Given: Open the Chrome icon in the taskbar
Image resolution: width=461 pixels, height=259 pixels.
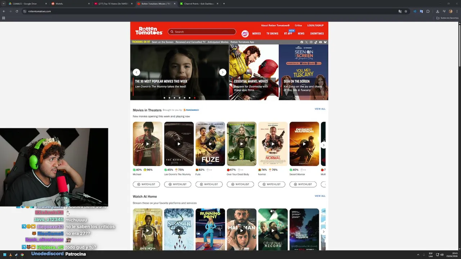Looking at the screenshot, I should click(22, 255).
